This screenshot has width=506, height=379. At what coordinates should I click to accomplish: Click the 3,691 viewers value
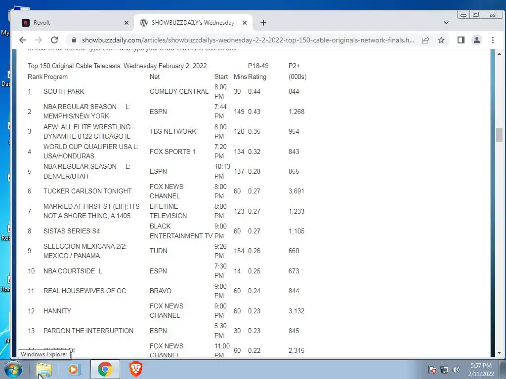[296, 191]
